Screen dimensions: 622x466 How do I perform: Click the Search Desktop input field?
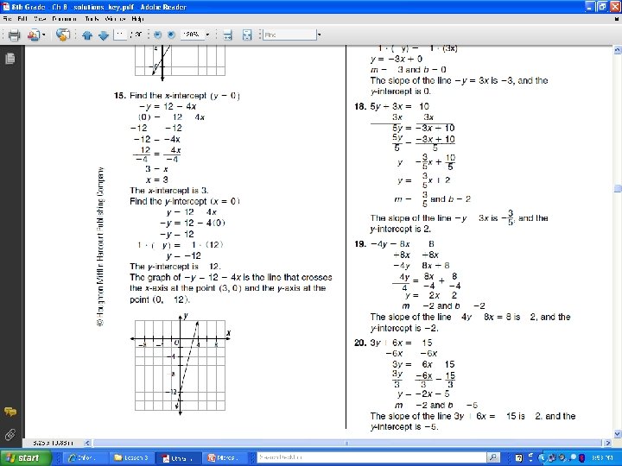tap(371, 457)
